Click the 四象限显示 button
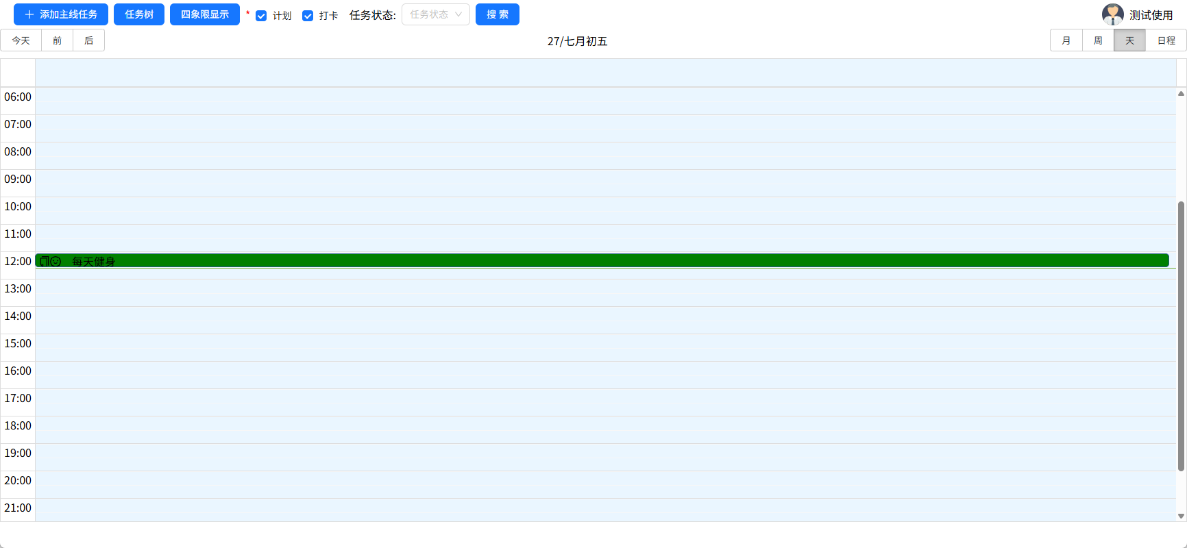 (205, 14)
